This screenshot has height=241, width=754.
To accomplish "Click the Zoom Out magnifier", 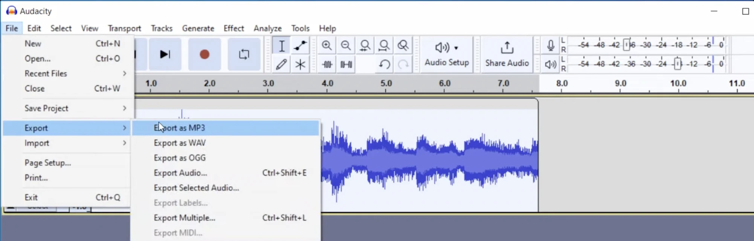I will tap(346, 46).
